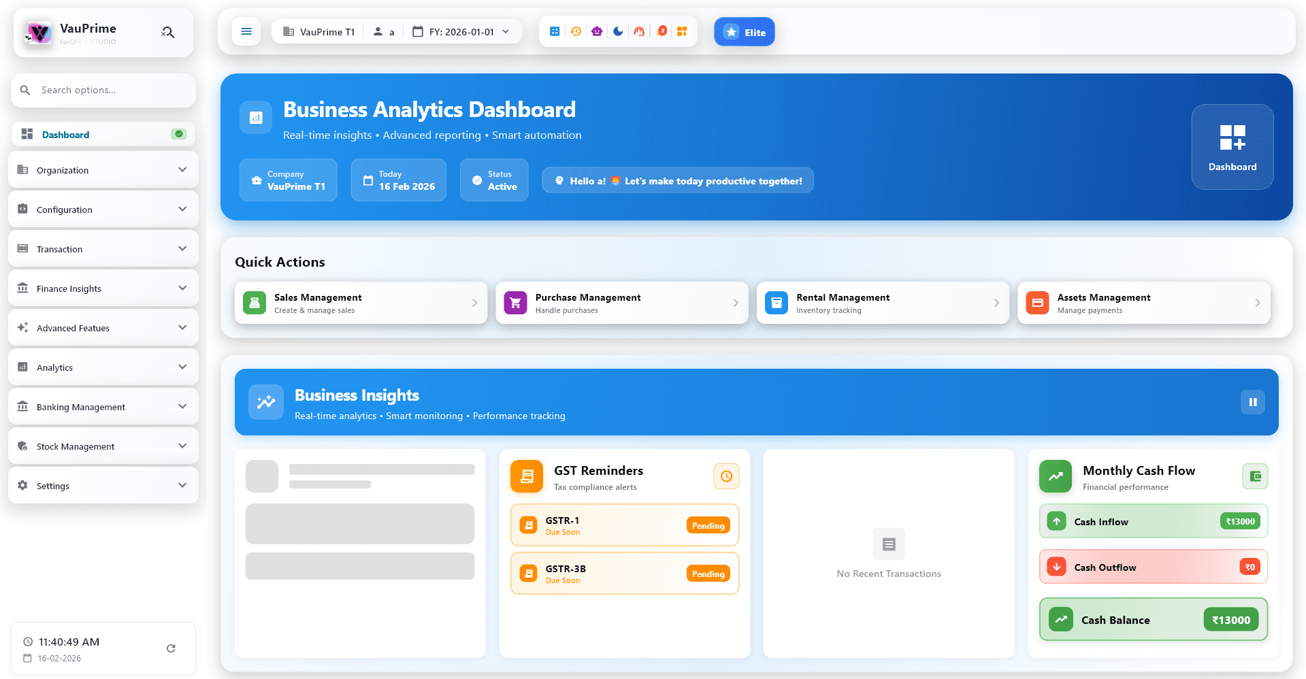Click the Elite plan button
Screen dimensions: 1306x679
point(744,32)
